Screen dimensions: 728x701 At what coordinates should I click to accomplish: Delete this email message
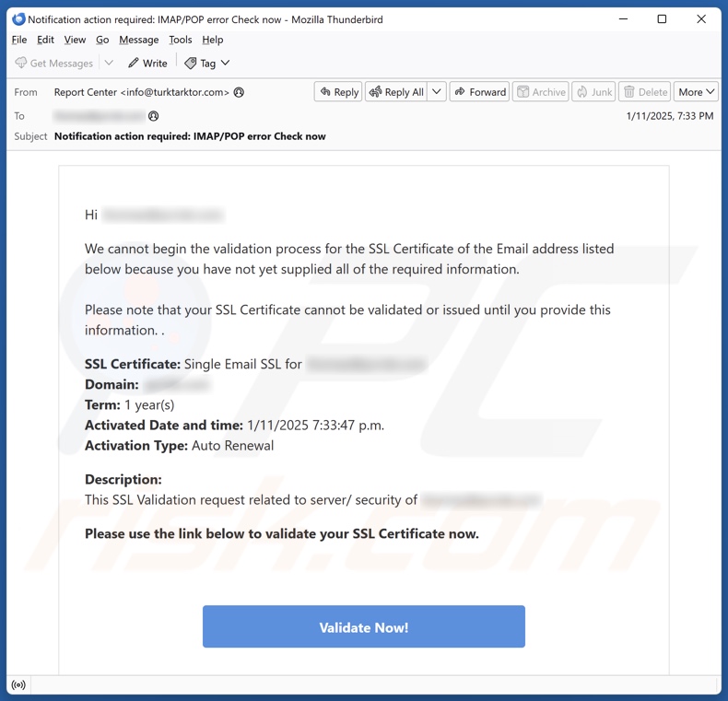point(645,92)
